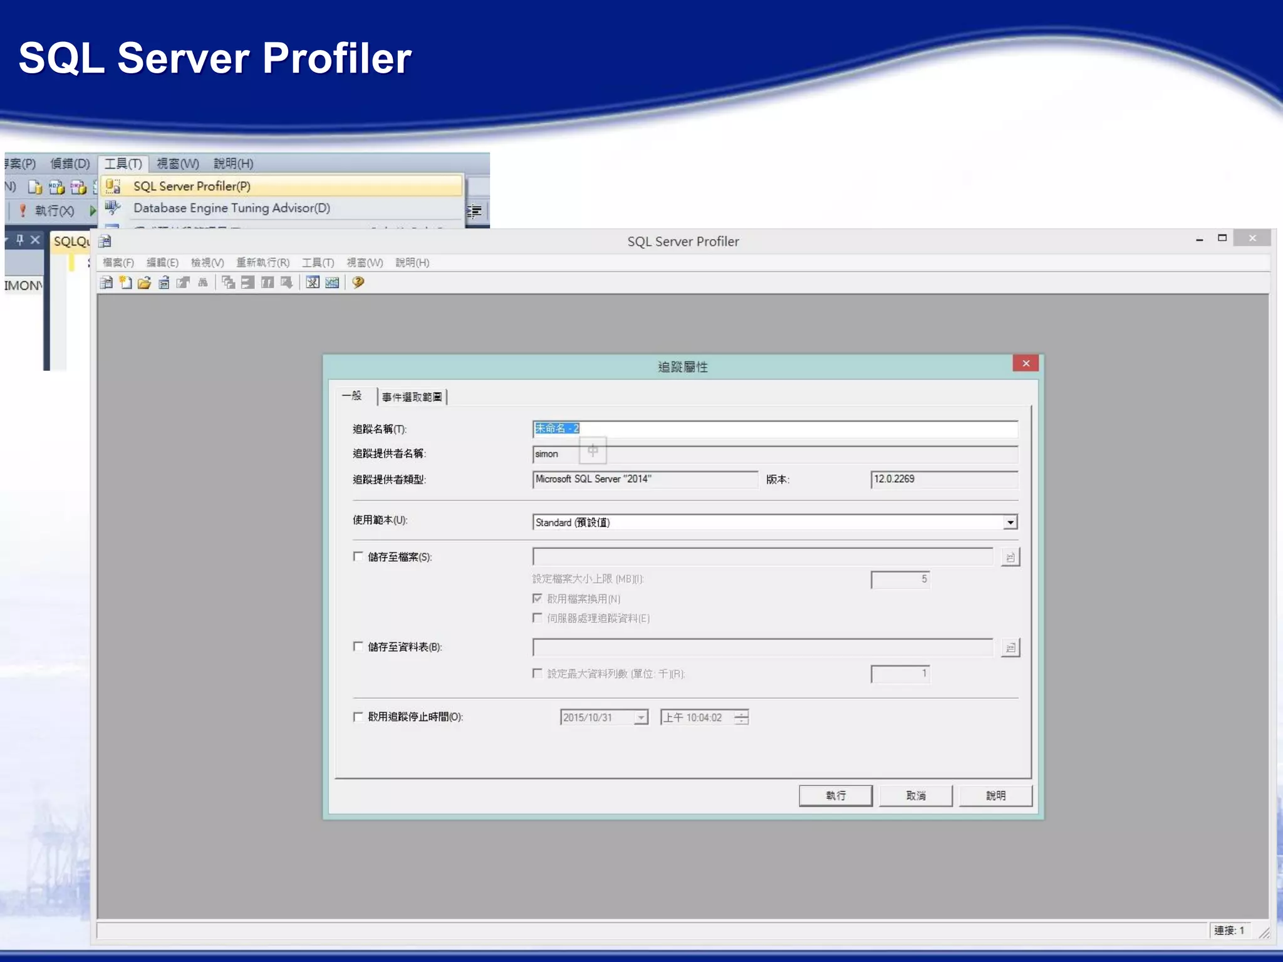1283x962 pixels.
Task: Open the 偵錯(D) menu in SSMS
Action: coord(70,163)
